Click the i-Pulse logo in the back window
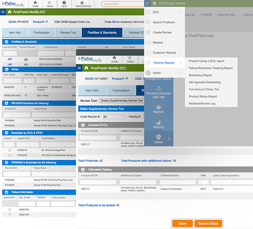 (13, 4)
